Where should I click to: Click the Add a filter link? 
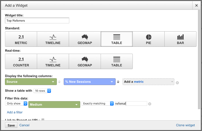point(15,112)
